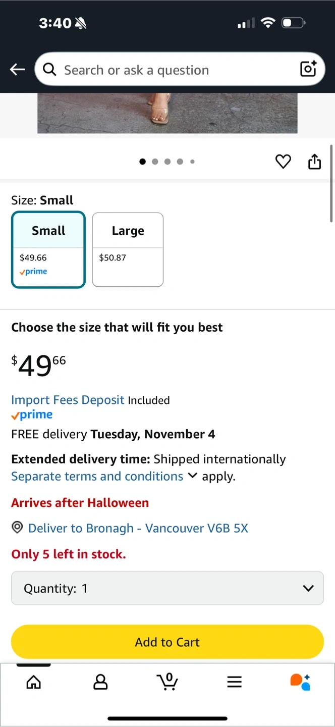335x727 pixels.
Task: Tap the product photo thumbnail
Action: (x=167, y=113)
